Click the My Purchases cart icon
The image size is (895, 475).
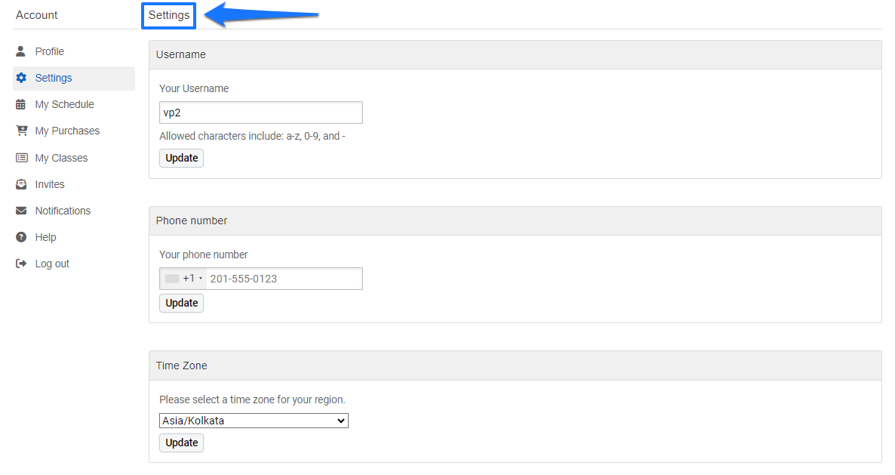[x=22, y=131]
